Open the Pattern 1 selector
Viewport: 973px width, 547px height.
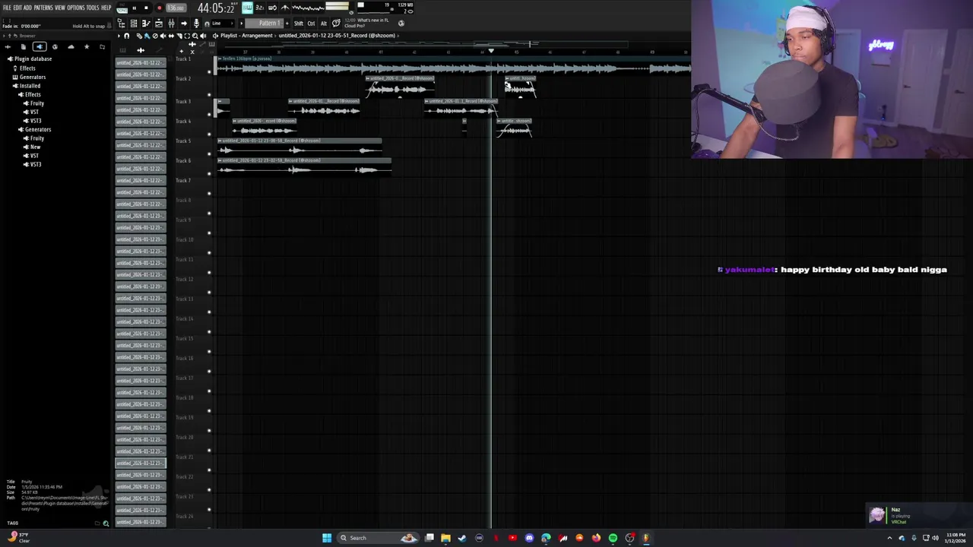(264, 24)
